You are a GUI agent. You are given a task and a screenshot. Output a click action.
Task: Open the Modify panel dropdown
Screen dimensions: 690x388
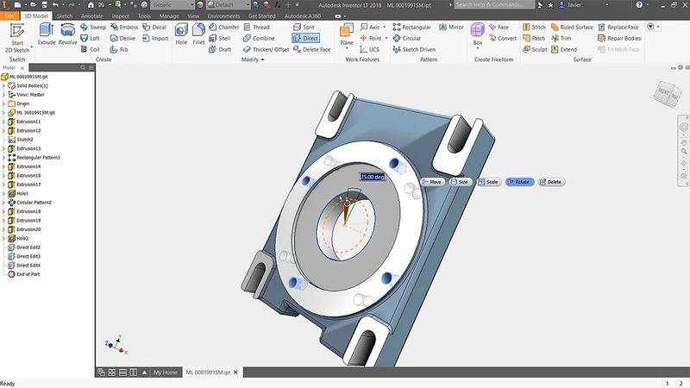point(264,59)
